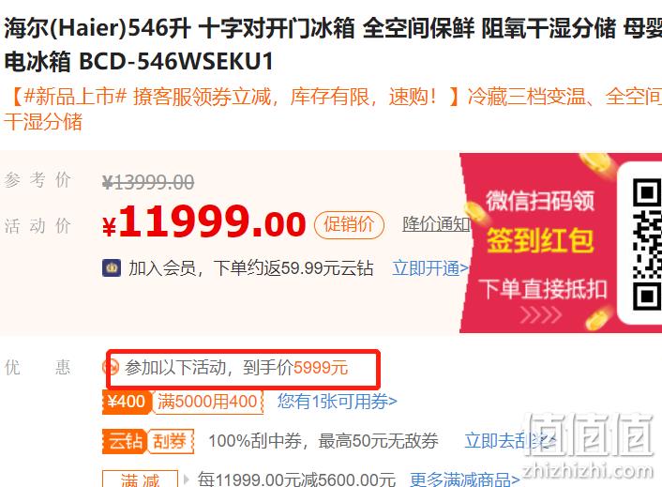Click the ¥400 coupon tag
662x487 pixels.
point(126,402)
